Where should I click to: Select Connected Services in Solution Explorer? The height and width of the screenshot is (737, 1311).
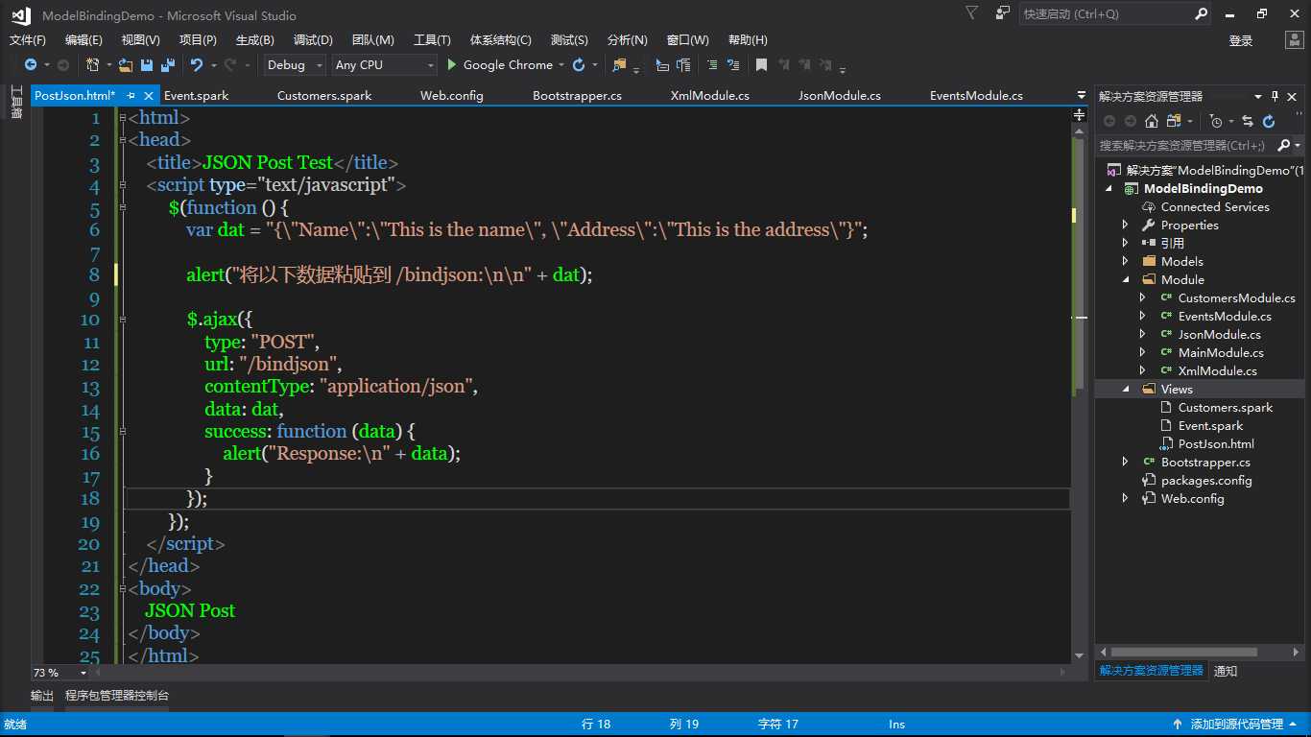click(x=1215, y=207)
